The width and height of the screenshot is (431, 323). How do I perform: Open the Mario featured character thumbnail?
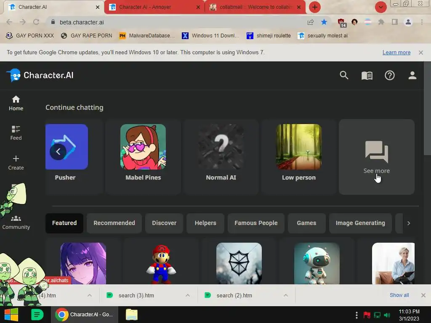click(161, 263)
